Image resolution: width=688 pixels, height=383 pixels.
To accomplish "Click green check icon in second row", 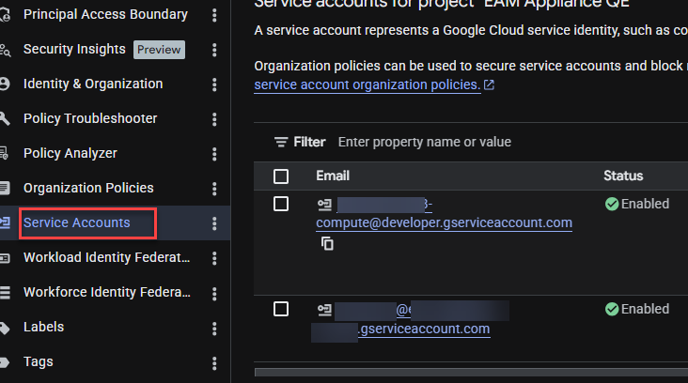I will point(612,309).
